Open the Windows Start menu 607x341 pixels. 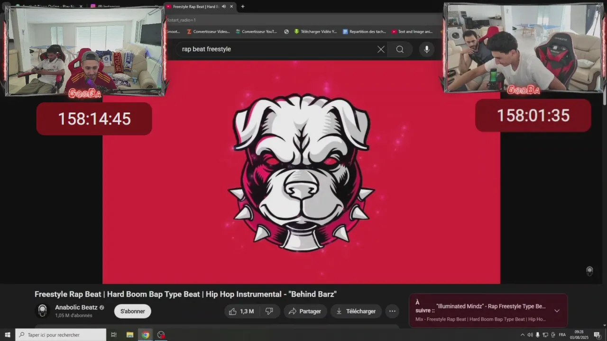pyautogui.click(x=7, y=335)
